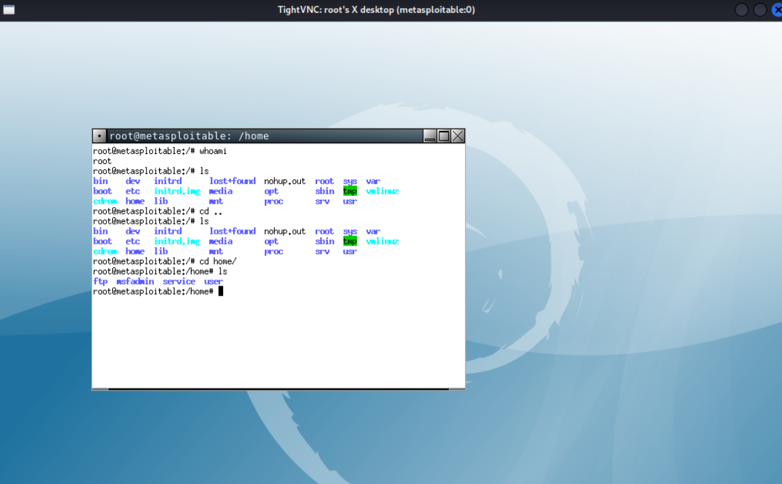
Task: Open the terminal window menu button
Action: pyautogui.click(x=99, y=136)
